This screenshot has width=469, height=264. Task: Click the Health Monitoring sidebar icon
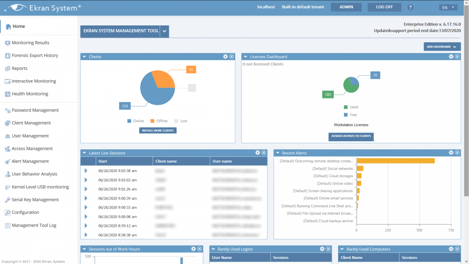tap(7, 94)
